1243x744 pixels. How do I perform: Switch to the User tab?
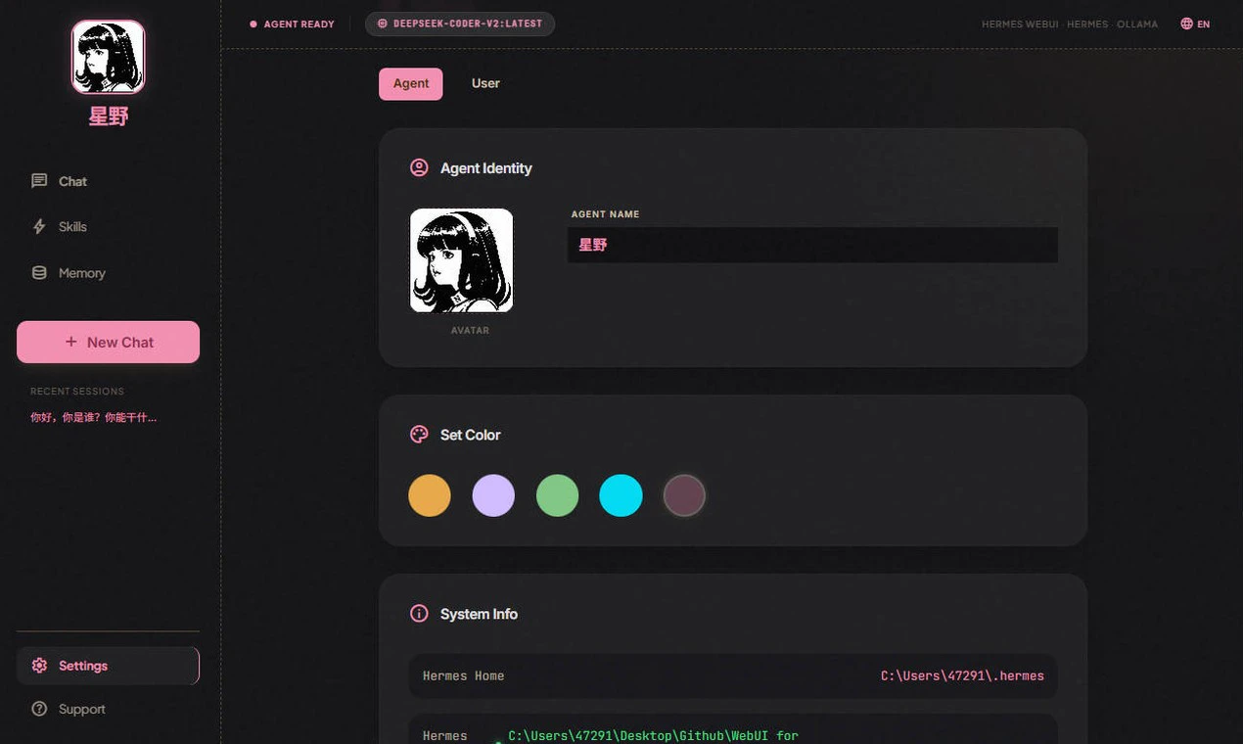tap(485, 83)
